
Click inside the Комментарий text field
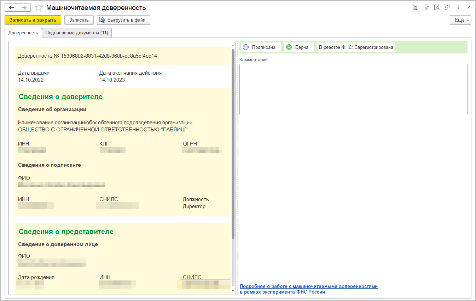(x=353, y=89)
